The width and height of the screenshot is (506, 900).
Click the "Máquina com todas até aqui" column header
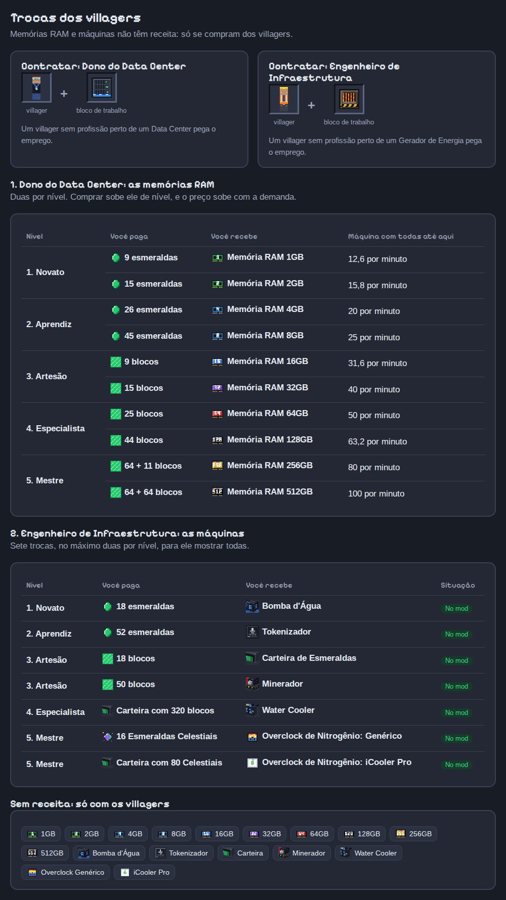401,236
